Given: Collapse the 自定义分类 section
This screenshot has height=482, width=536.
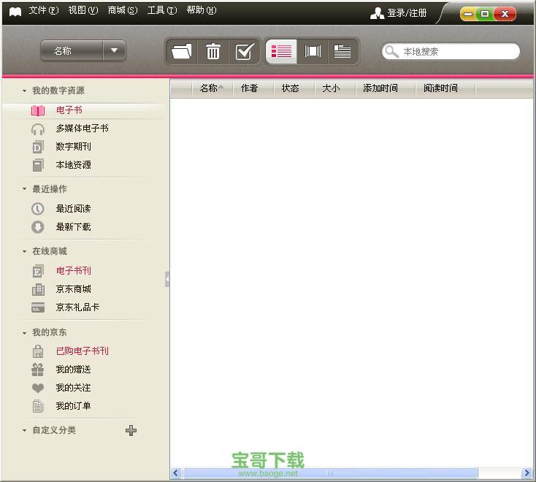Looking at the screenshot, I should (x=24, y=430).
